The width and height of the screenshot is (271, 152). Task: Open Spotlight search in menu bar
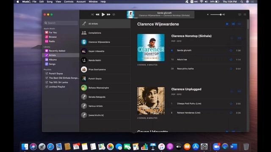pos(242,2)
